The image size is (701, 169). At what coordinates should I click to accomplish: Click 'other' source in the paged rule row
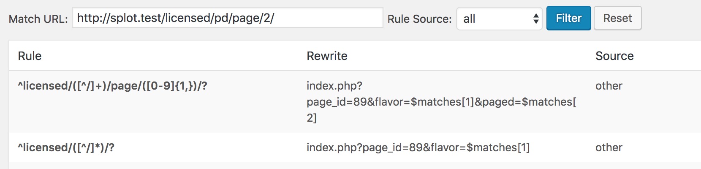(609, 86)
